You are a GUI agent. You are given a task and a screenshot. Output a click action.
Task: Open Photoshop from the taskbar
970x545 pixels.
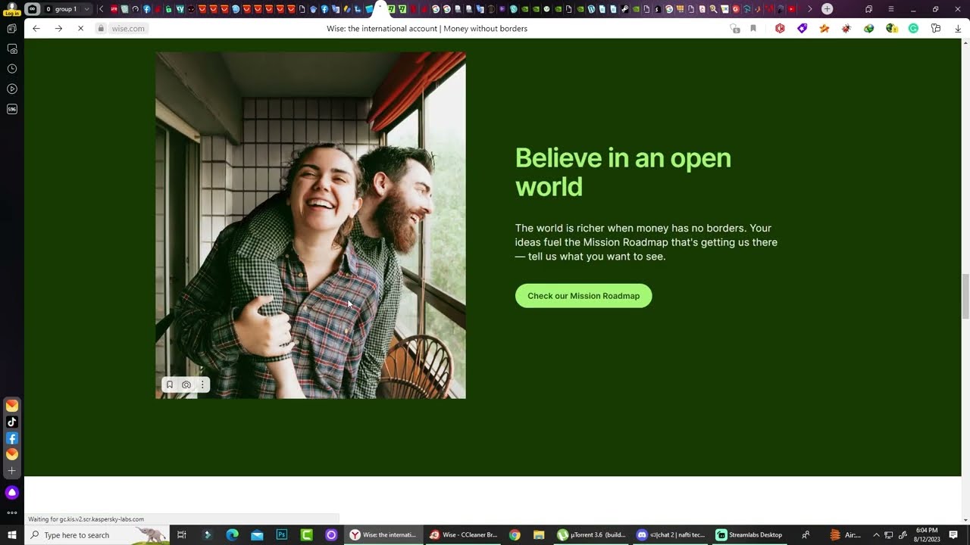coord(282,535)
